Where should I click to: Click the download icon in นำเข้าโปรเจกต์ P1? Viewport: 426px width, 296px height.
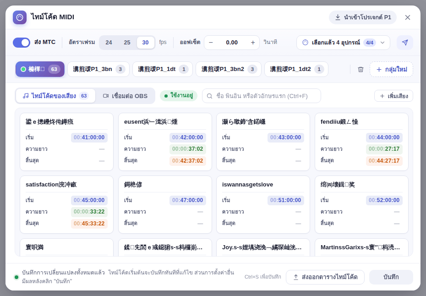coord(338,17)
